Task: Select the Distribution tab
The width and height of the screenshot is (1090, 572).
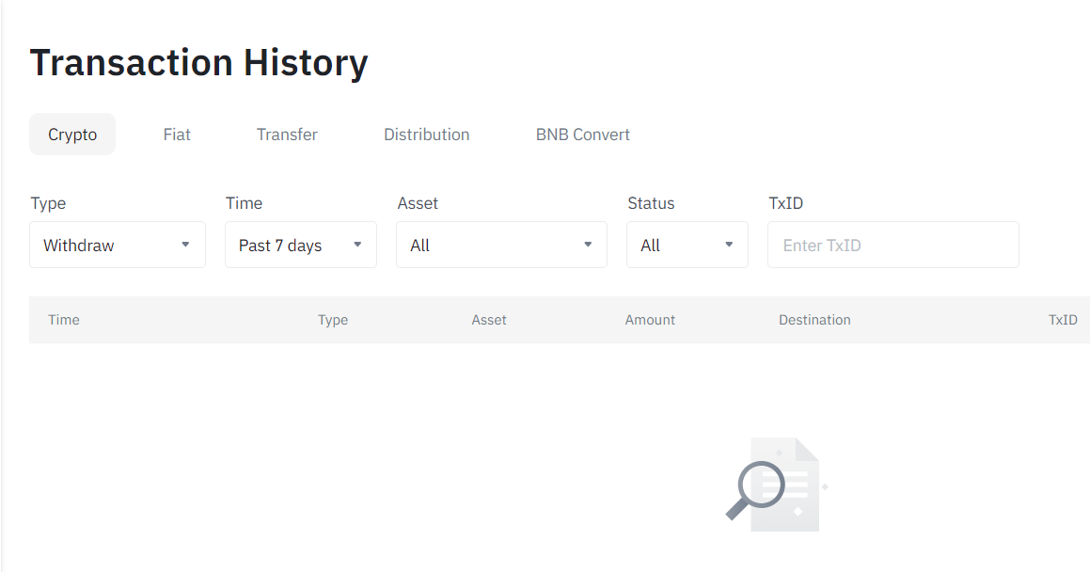Action: (x=426, y=135)
